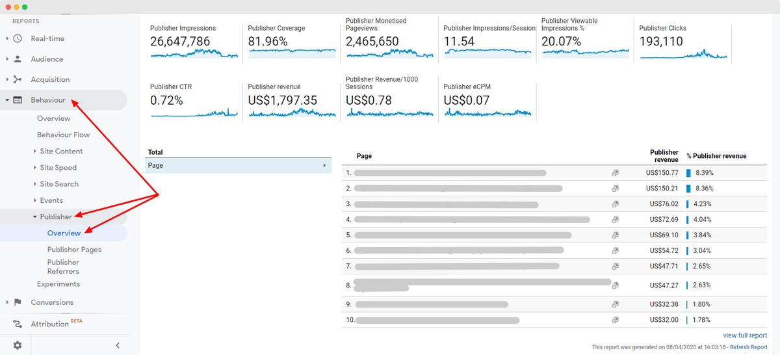The width and height of the screenshot is (780, 355).
Task: Expand Events submenu
Action: click(x=35, y=200)
